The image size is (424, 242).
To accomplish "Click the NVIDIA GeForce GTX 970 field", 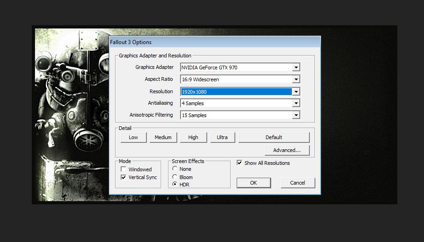I will tap(240, 67).
